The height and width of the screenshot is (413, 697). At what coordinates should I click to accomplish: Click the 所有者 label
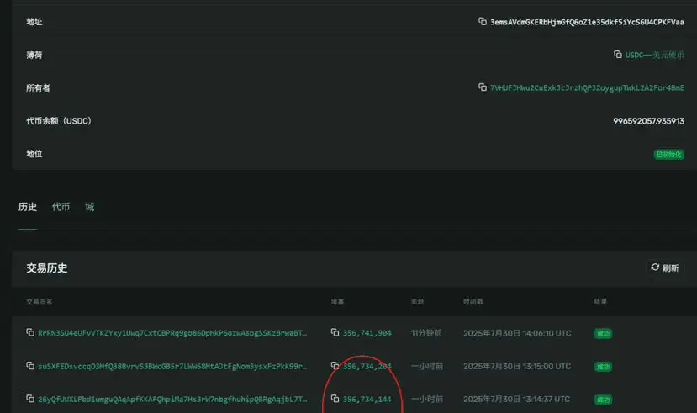pyautogui.click(x=38, y=88)
